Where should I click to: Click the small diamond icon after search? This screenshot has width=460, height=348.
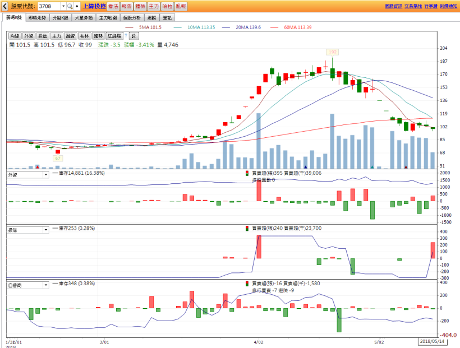coord(77,6)
